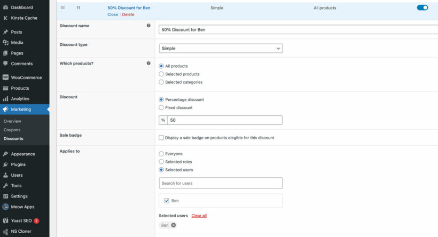
Task: Select the Selected roles radio button
Action: pos(161,162)
